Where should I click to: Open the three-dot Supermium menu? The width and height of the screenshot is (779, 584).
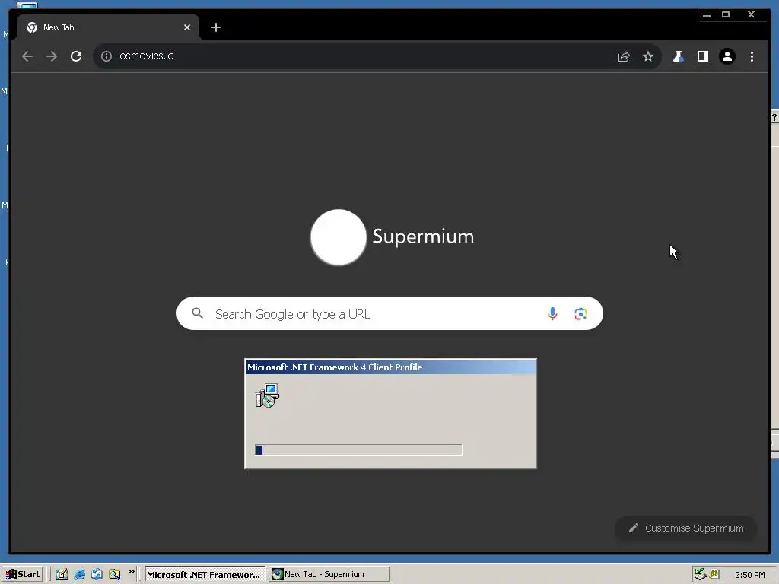pos(752,56)
